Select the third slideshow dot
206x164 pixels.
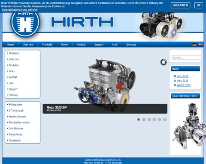pos(149,120)
